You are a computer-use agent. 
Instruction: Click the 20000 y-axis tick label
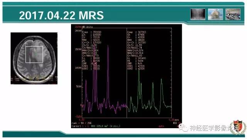coord(78,31)
